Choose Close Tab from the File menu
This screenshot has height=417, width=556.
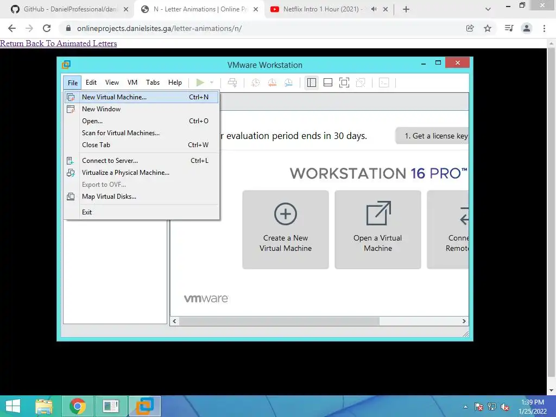(142, 144)
